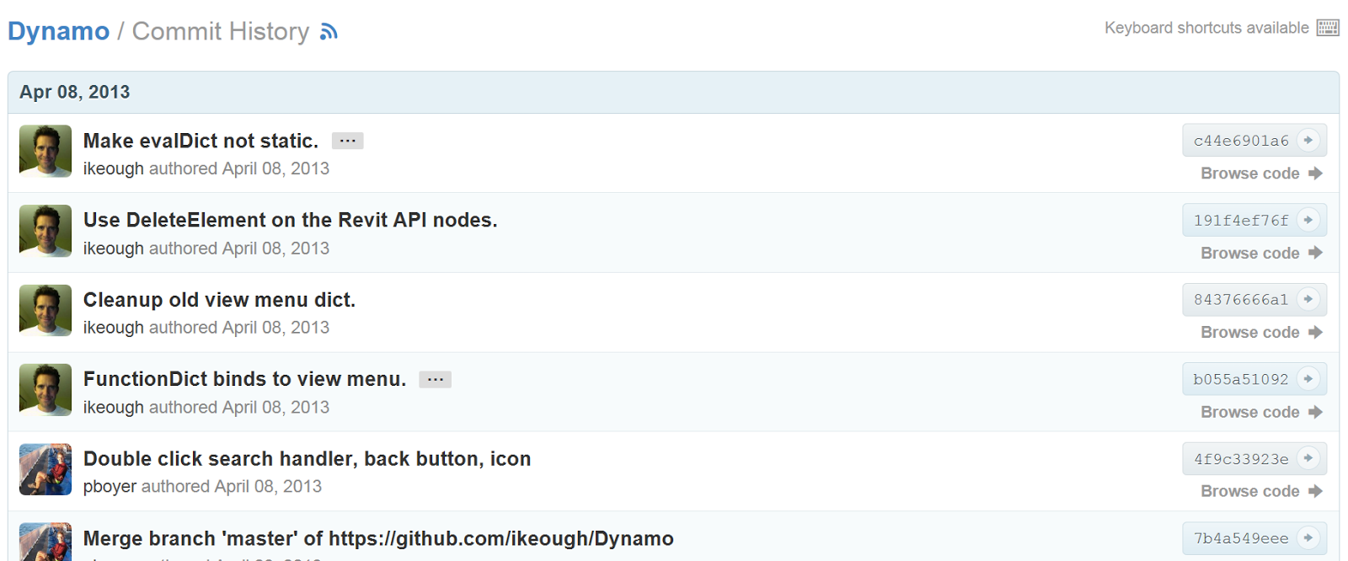Expand description of 'Make evalDict not static.'
This screenshot has width=1348, height=561.
click(347, 141)
